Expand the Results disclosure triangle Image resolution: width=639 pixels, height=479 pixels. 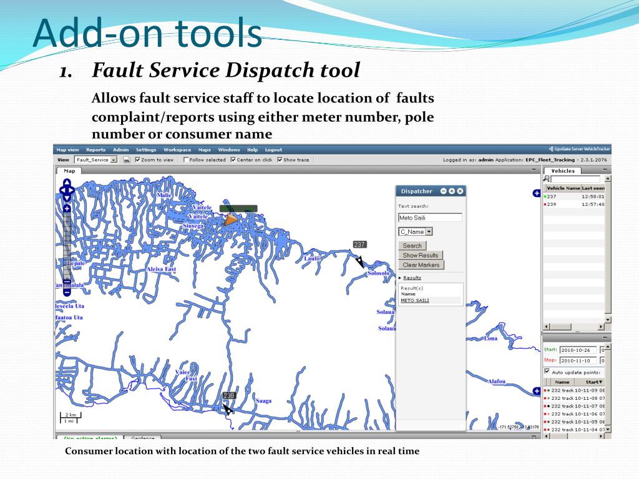click(400, 278)
